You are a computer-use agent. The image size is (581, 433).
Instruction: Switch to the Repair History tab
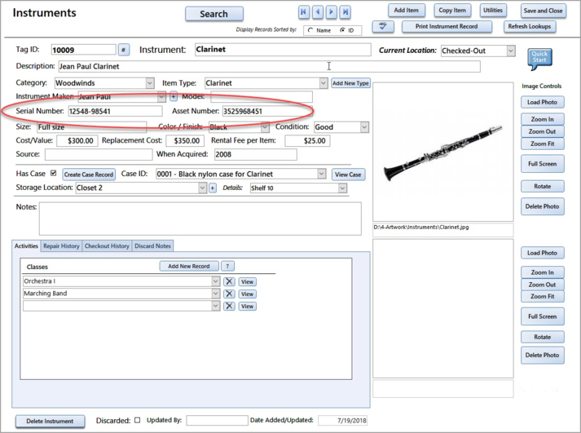tap(62, 245)
